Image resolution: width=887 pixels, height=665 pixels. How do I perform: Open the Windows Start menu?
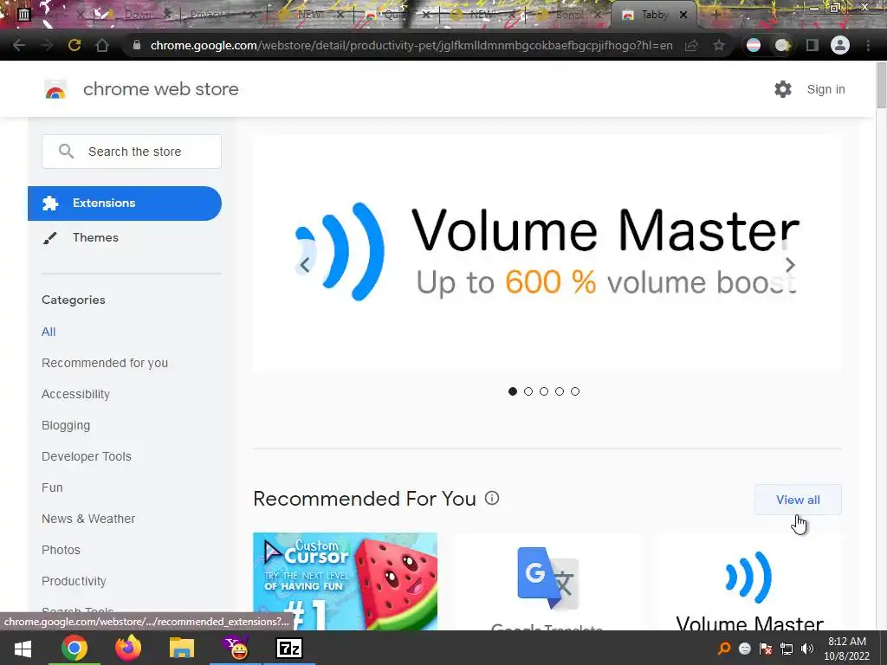[23, 648]
